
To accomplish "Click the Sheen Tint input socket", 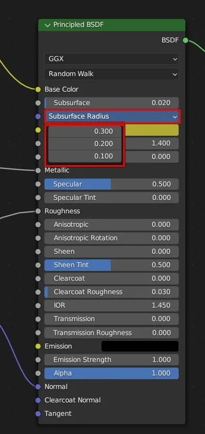I will [x=38, y=265].
